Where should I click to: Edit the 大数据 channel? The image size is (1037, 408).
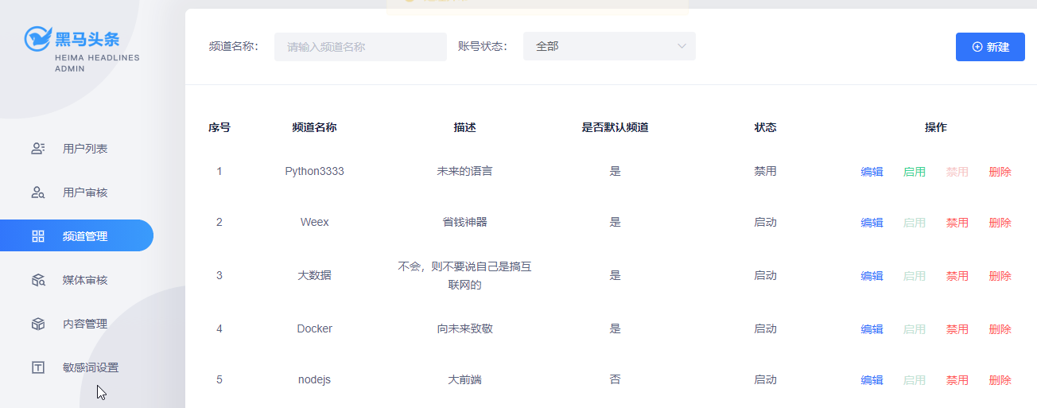(x=872, y=276)
